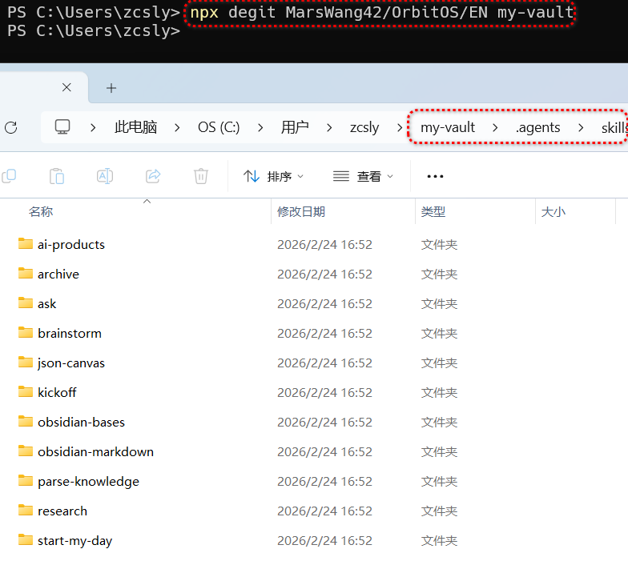Select the start-my-day folder
This screenshot has height=573, width=628.
(74, 540)
